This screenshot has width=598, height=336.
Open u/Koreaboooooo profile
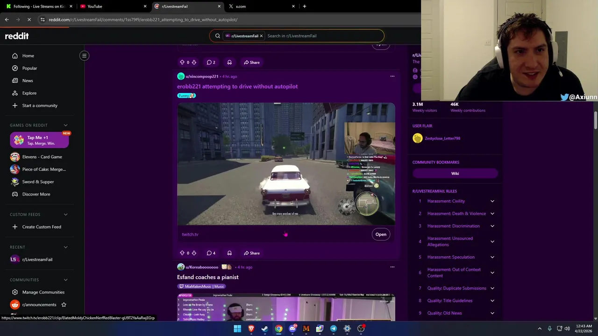click(202, 267)
